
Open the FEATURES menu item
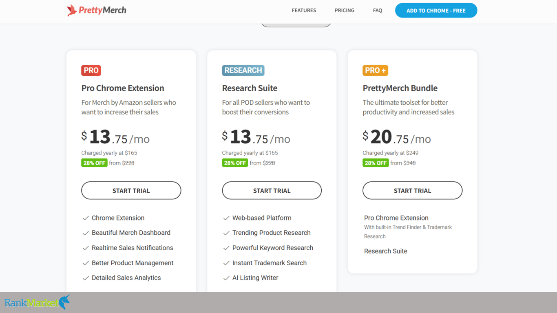(304, 11)
